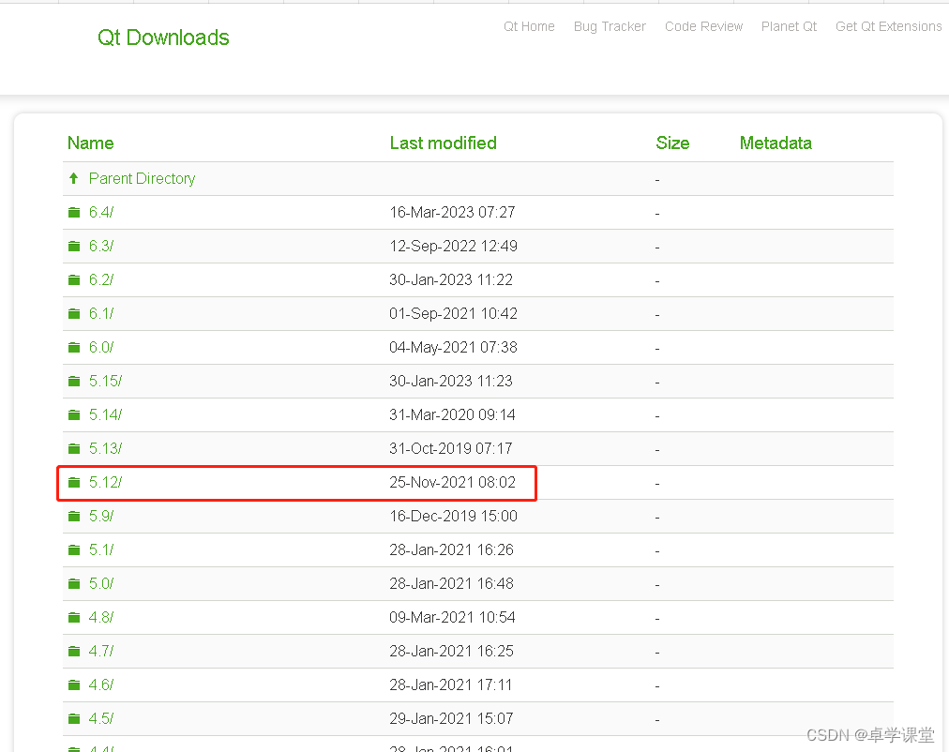The image size is (949, 752).
Task: Sort by the Name column header
Action: pos(91,143)
